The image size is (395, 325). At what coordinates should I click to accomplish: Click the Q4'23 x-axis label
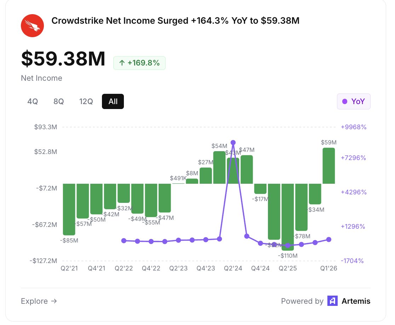pos(206,268)
